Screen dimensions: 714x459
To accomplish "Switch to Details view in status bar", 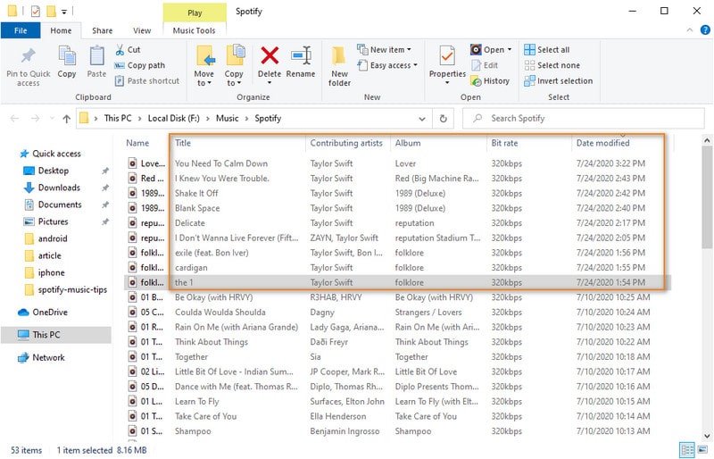I will [x=686, y=450].
